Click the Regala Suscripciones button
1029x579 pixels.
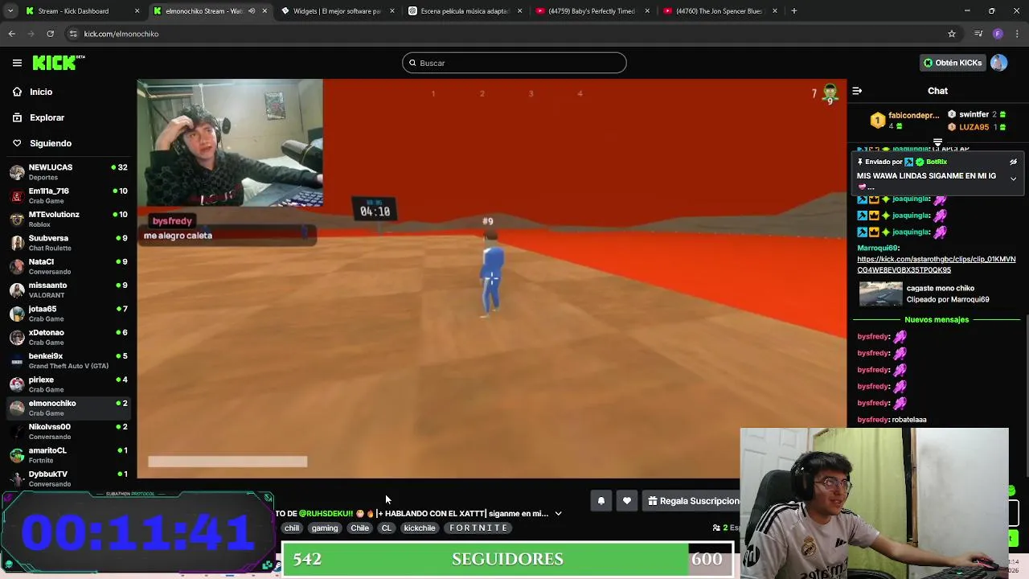tap(692, 501)
